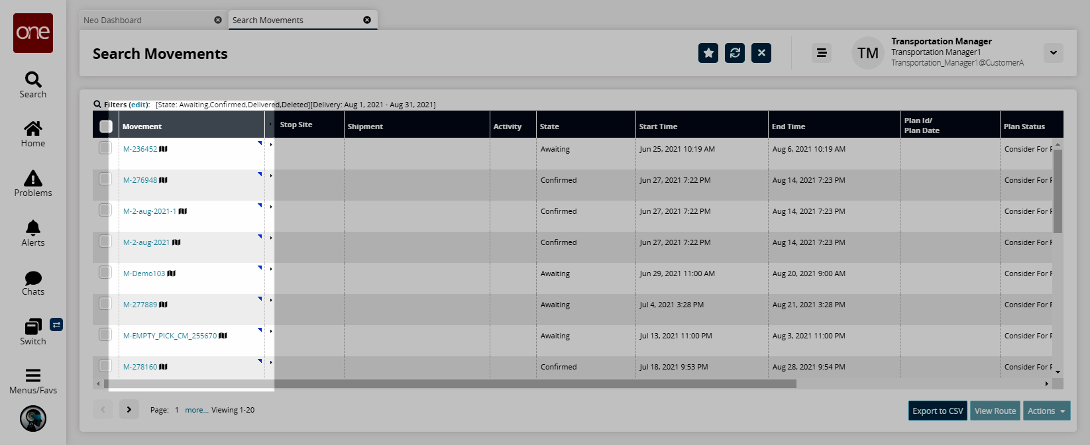Screen dimensions: 1090x445
Task: Add page to favorites with star icon
Action: (708, 53)
